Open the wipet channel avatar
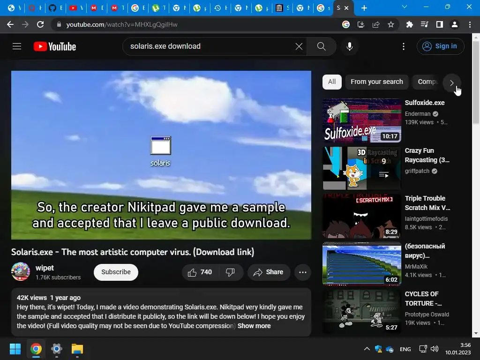Viewport: 480px width, 360px height. click(x=21, y=271)
